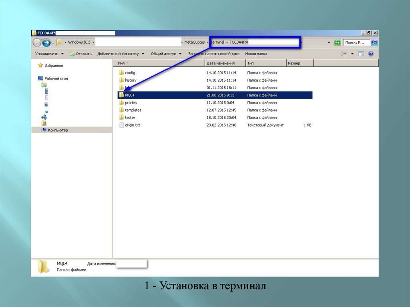The image size is (410, 307).
Task: Click the folder icon in address bar
Action: pos(59,42)
